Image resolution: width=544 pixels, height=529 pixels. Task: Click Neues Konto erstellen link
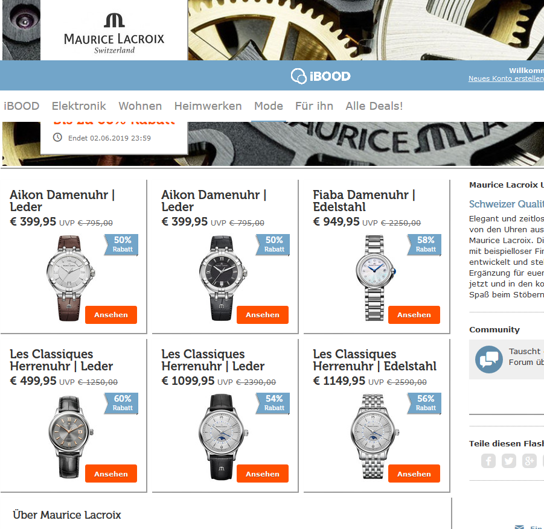coord(506,78)
